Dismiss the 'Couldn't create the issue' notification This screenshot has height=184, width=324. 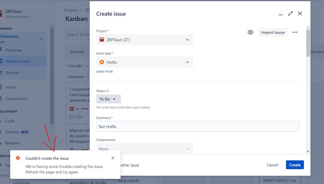[113, 158]
